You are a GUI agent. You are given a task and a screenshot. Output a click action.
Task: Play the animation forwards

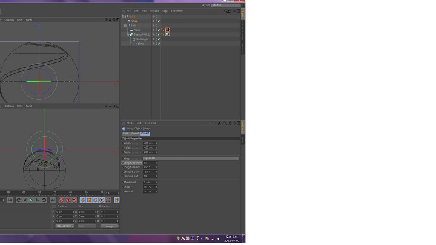[x=31, y=200]
